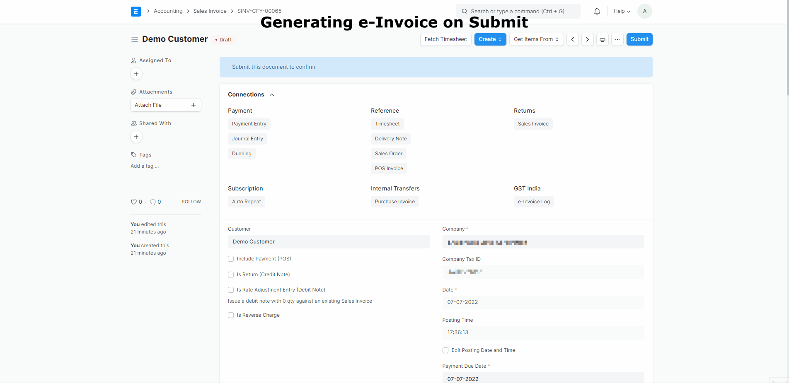
Task: Check Is Return (Credit Note)
Action: tap(231, 275)
